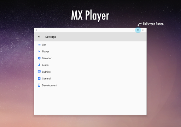181x127 pixels.
Task: Open Audio settings label
Action: pyautogui.click(x=45, y=65)
